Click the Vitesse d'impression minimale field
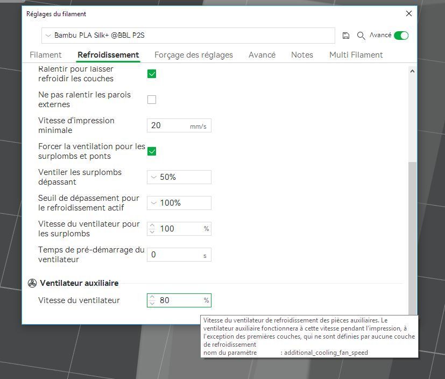 coord(179,125)
